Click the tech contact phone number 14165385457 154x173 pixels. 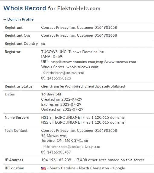click(59, 152)
